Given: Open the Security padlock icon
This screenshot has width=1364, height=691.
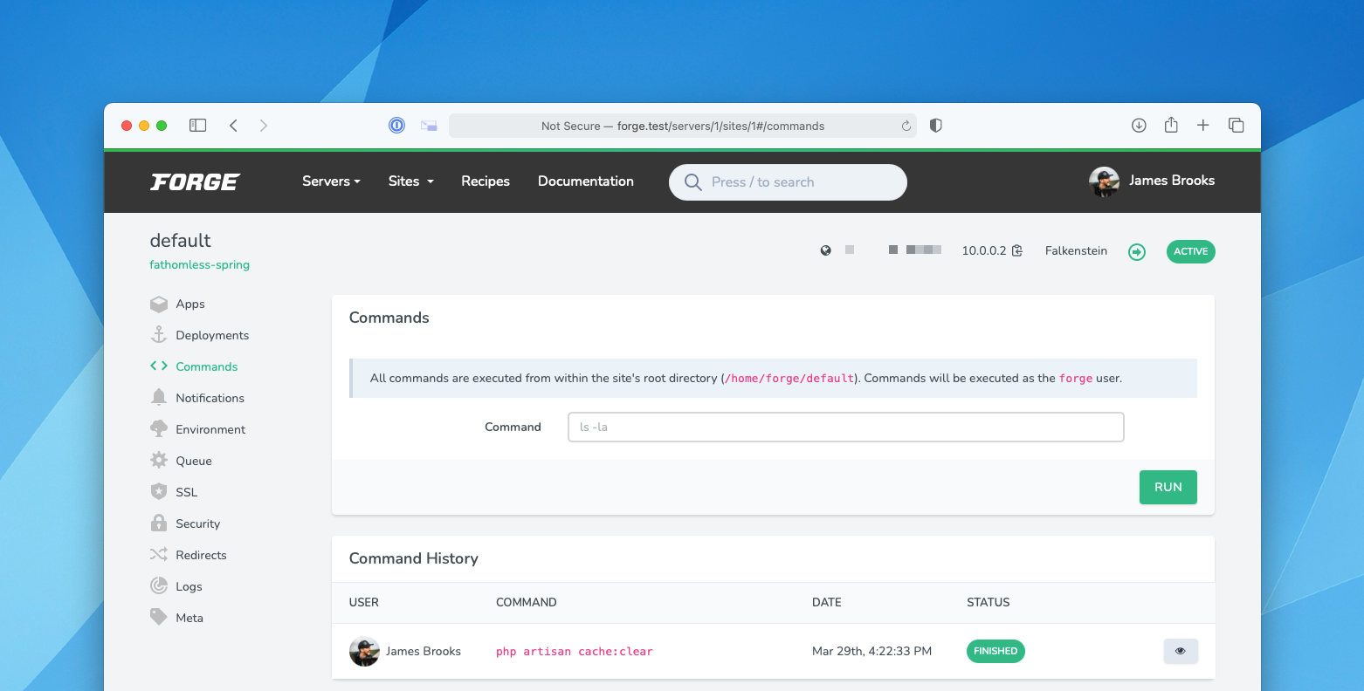Looking at the screenshot, I should (x=159, y=523).
